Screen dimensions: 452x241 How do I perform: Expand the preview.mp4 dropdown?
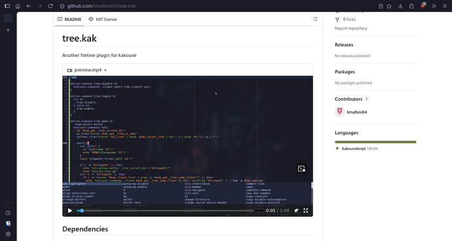point(86,70)
